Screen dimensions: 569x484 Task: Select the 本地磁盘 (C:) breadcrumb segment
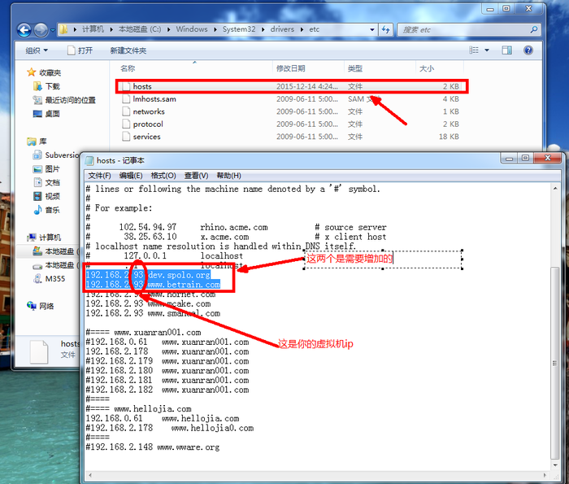coord(140,29)
